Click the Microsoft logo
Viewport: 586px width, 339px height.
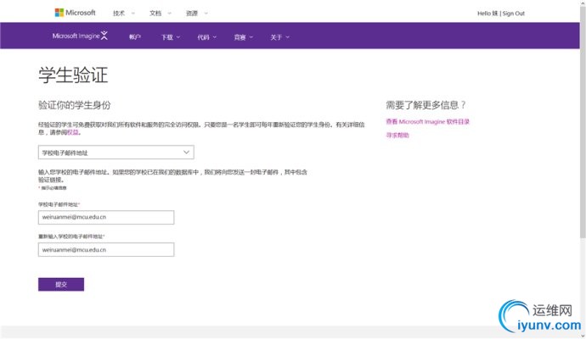click(75, 13)
